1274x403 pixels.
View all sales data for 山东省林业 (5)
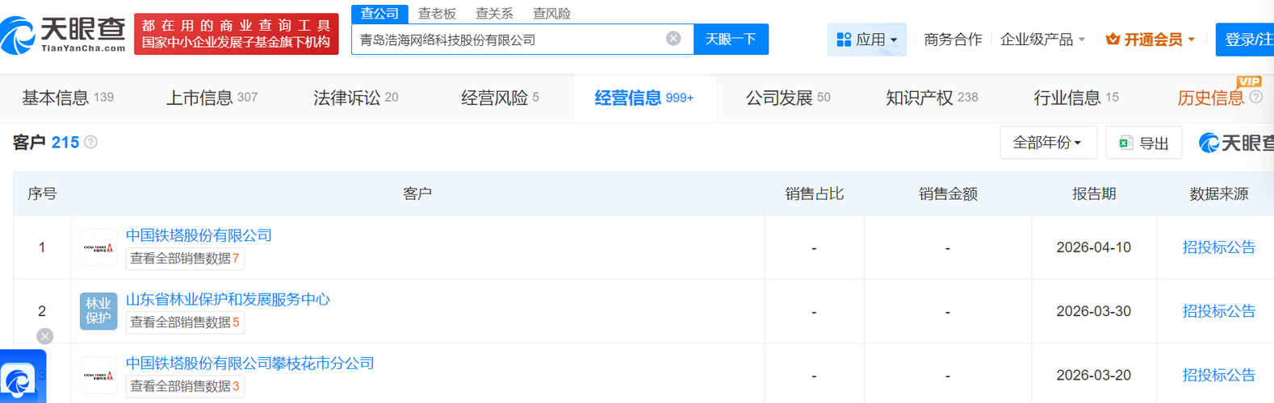[185, 322]
